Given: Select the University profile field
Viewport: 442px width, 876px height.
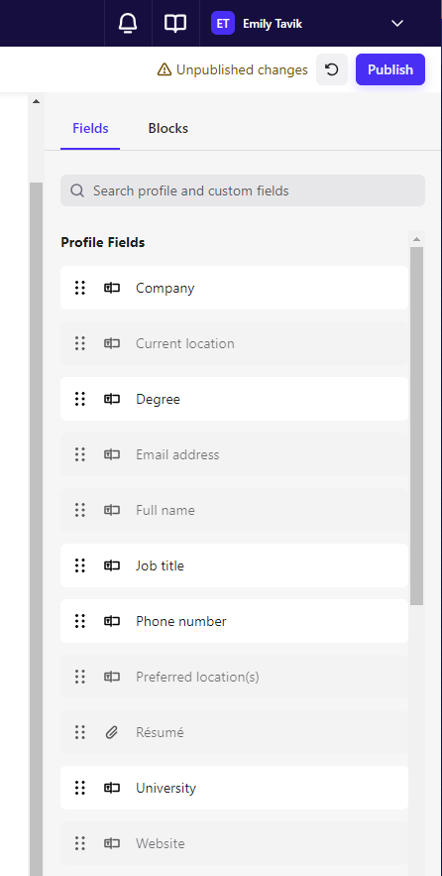Looking at the screenshot, I should click(x=235, y=788).
